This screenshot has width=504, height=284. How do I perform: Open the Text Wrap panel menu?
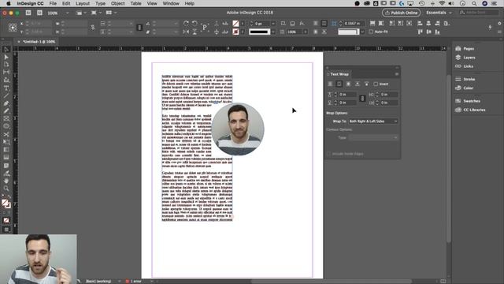pyautogui.click(x=397, y=74)
